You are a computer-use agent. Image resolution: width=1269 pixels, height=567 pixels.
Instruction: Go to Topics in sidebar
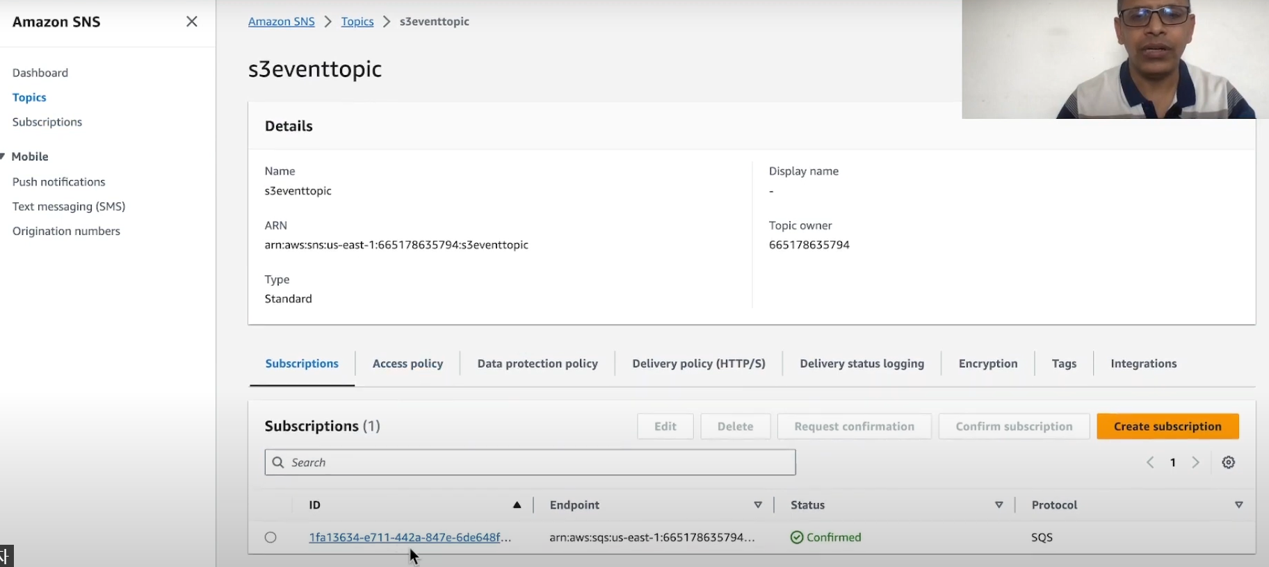coord(29,97)
